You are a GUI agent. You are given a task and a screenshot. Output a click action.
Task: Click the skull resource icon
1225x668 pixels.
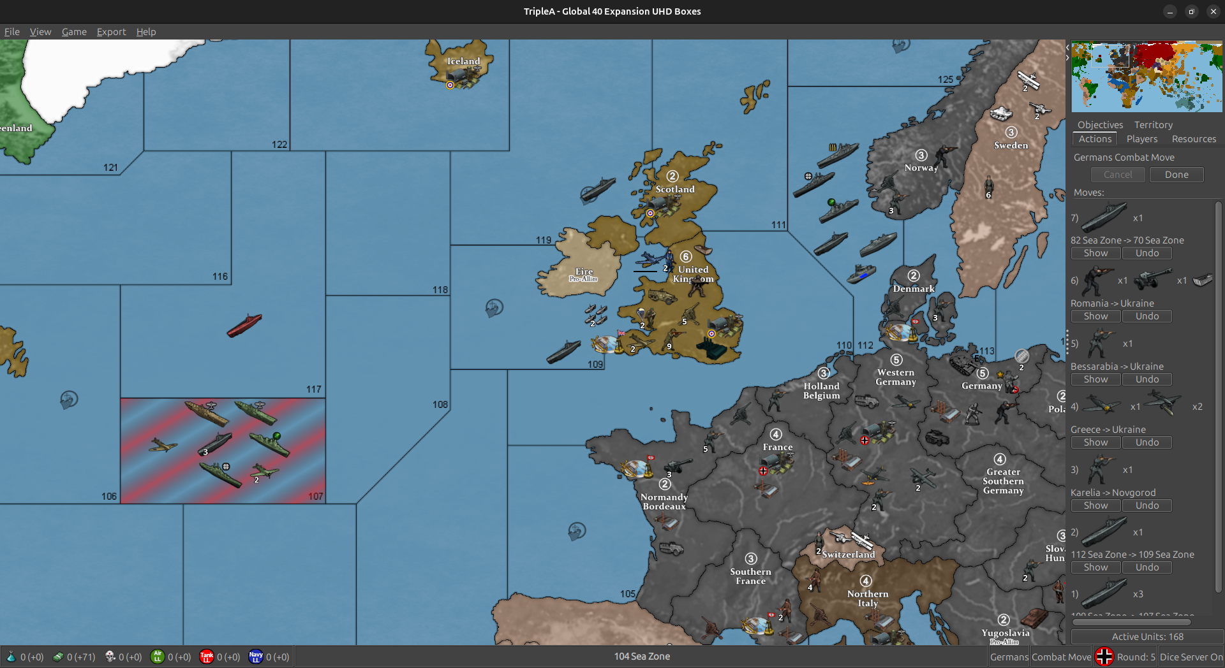(x=110, y=657)
